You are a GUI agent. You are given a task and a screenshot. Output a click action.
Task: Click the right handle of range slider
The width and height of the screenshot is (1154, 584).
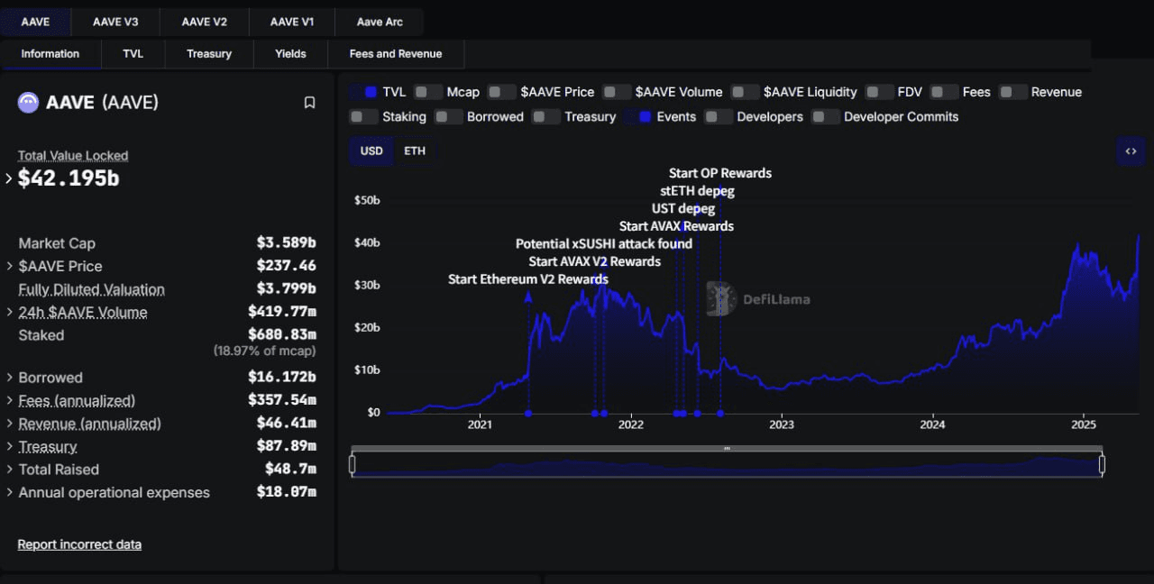(x=1102, y=464)
